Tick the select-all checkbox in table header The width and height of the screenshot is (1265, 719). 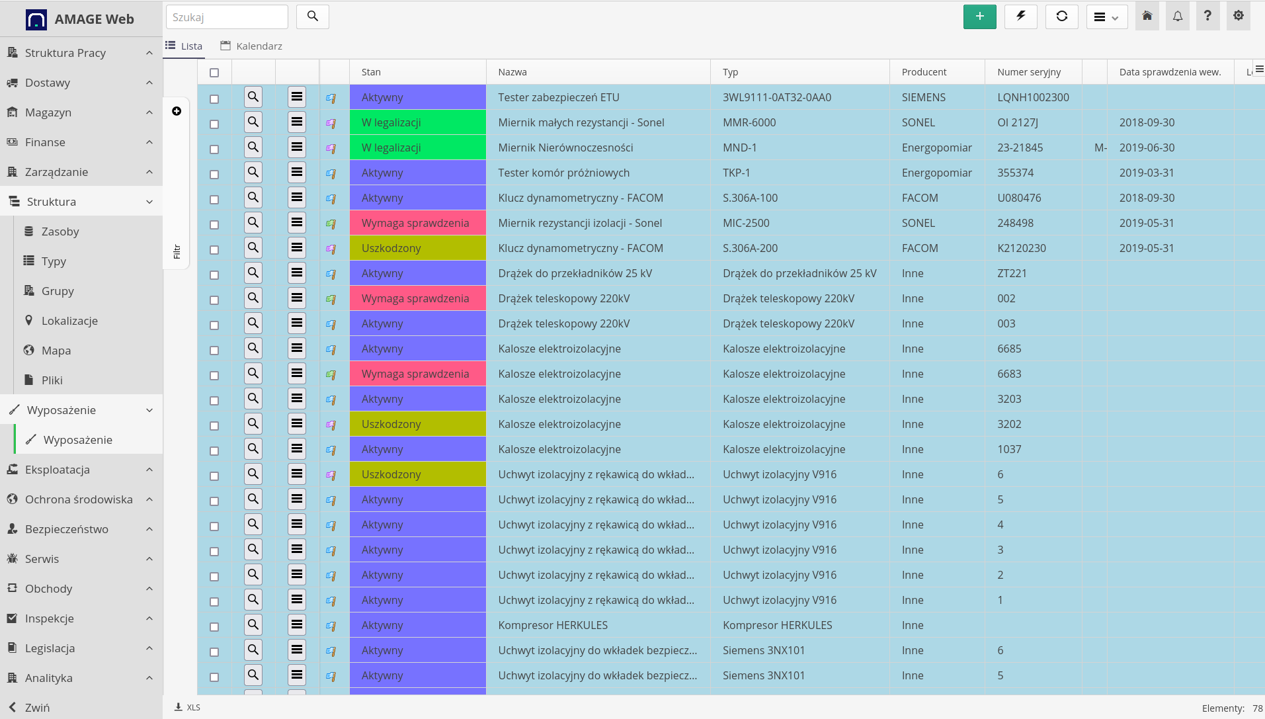click(x=214, y=73)
